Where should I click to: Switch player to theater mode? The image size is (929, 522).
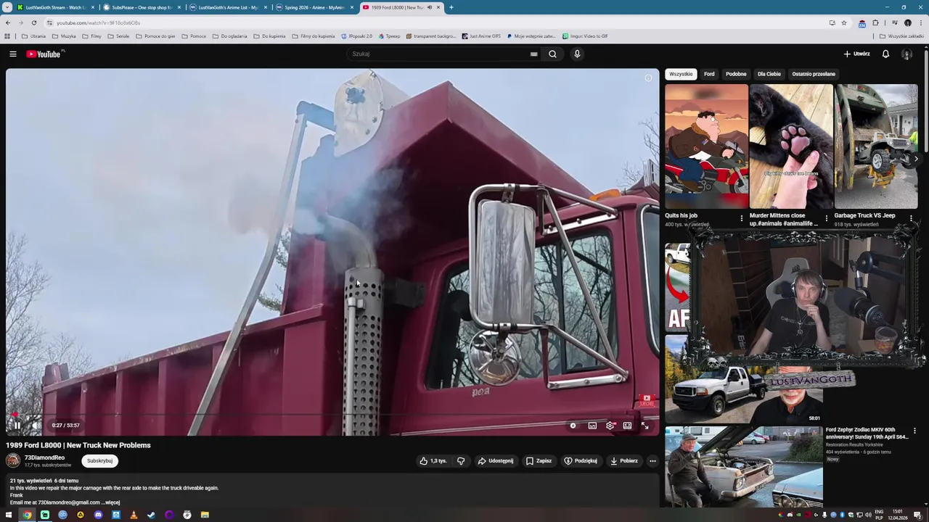(627, 426)
